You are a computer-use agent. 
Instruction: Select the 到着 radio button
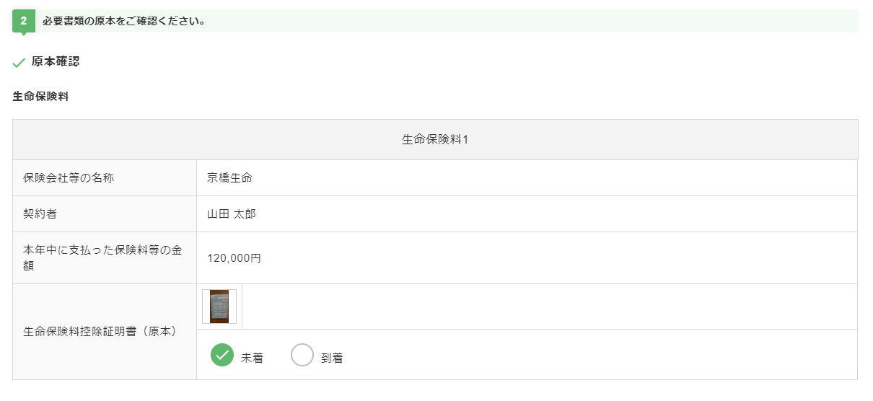click(302, 355)
